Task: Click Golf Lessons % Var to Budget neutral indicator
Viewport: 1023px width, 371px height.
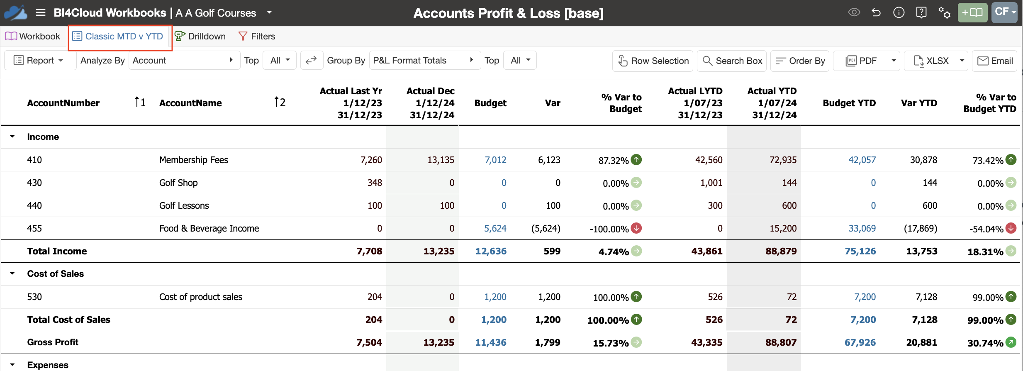Action: point(636,205)
